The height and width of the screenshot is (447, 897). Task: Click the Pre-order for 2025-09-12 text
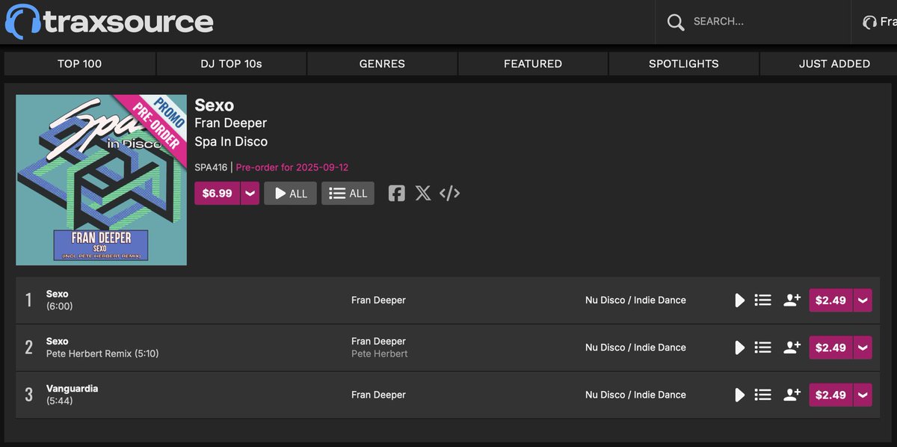(x=292, y=167)
